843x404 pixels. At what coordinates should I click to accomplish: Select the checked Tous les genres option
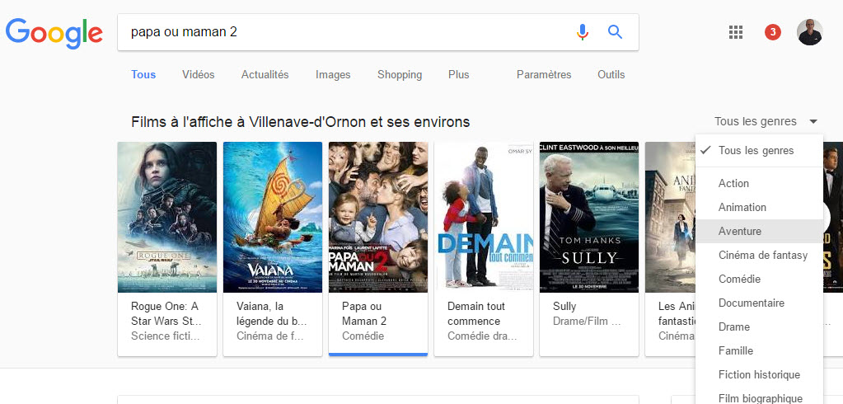coord(759,151)
